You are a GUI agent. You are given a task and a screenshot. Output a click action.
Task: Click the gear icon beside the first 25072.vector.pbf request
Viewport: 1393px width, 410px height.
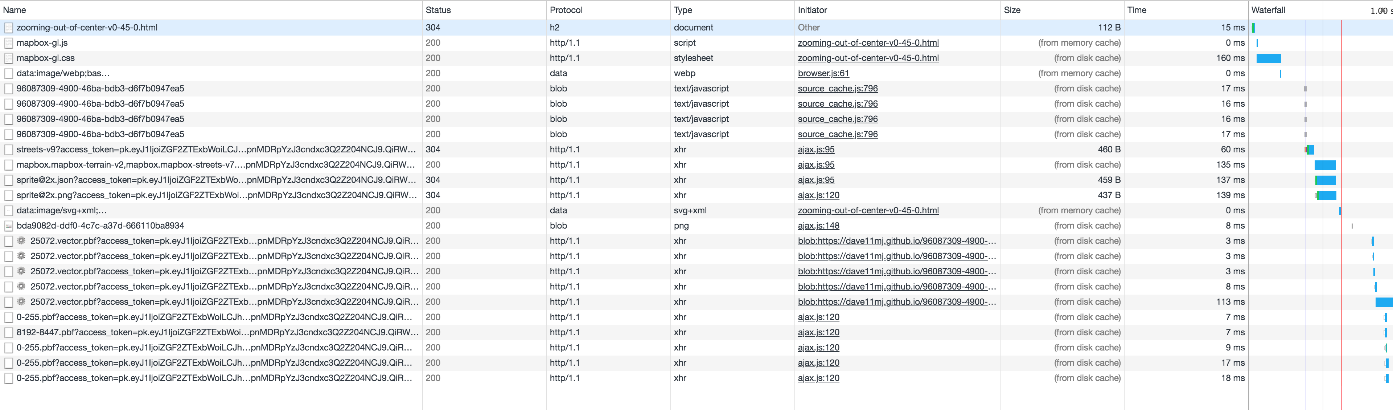[x=21, y=241]
